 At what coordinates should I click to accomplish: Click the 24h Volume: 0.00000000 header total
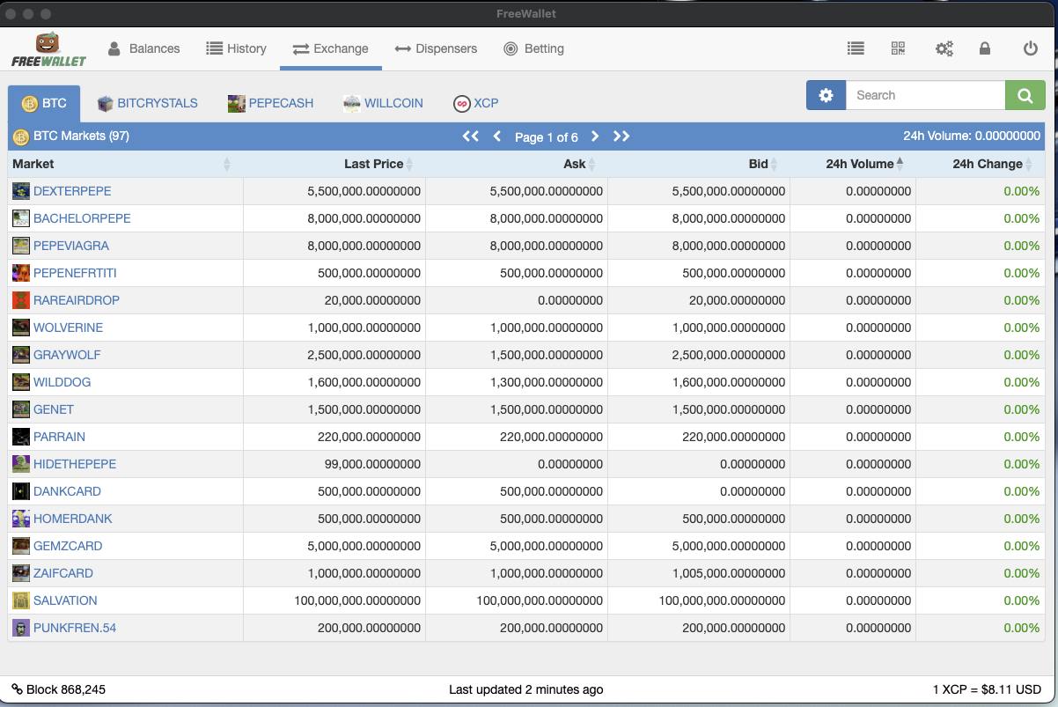972,136
